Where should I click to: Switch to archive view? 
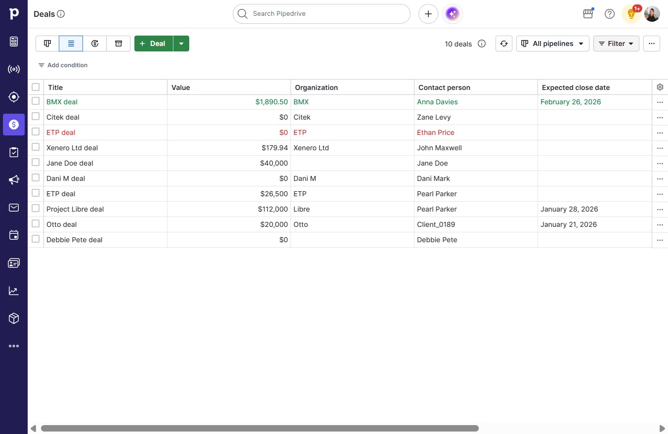pos(119,43)
